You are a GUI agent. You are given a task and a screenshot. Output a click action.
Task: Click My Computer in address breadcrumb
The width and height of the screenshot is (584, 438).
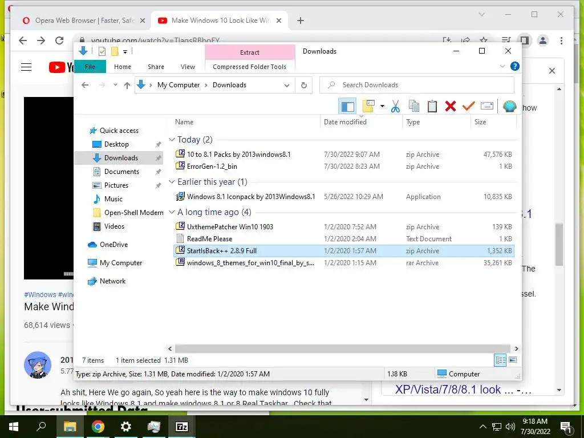[x=179, y=85]
